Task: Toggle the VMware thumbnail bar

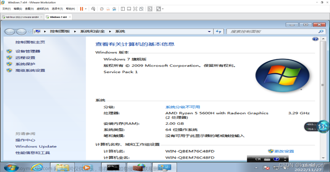Action: [129, 9]
